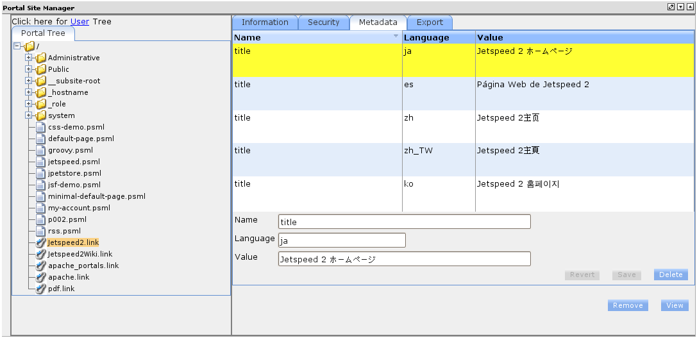
Task: Select the Korean 'ko' title row
Action: 436,185
